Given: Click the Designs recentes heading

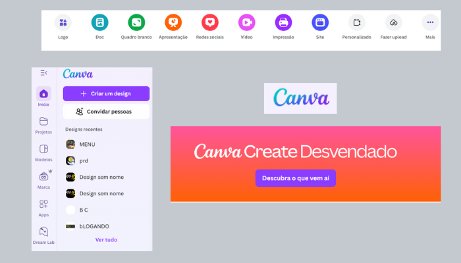Looking at the screenshot, I should pos(84,129).
